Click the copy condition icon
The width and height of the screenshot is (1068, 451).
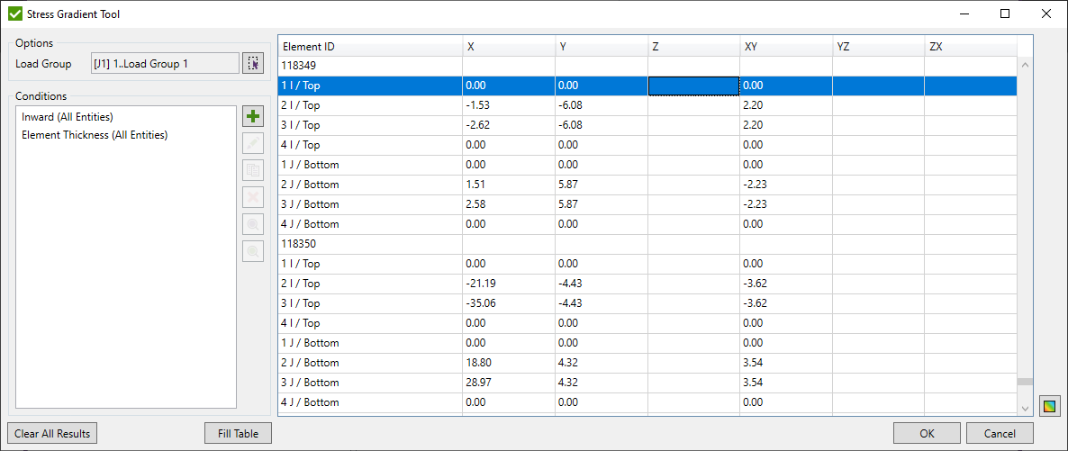click(x=253, y=170)
